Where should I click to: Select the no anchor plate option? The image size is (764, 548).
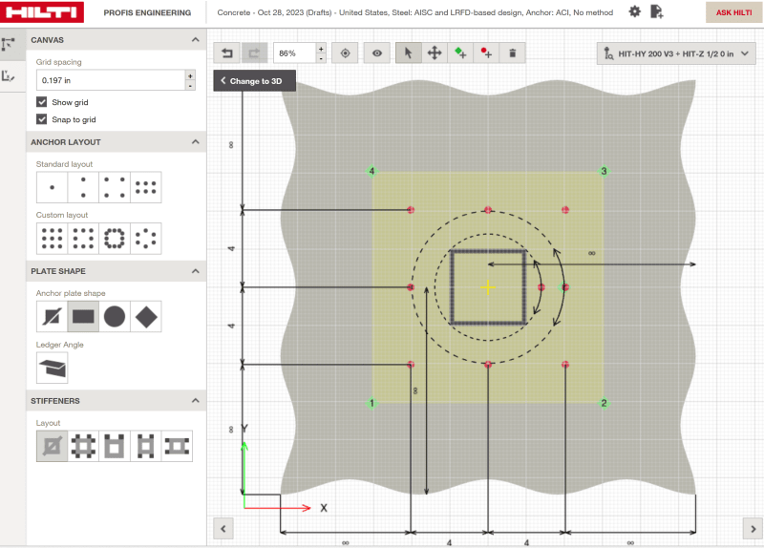pos(53,317)
